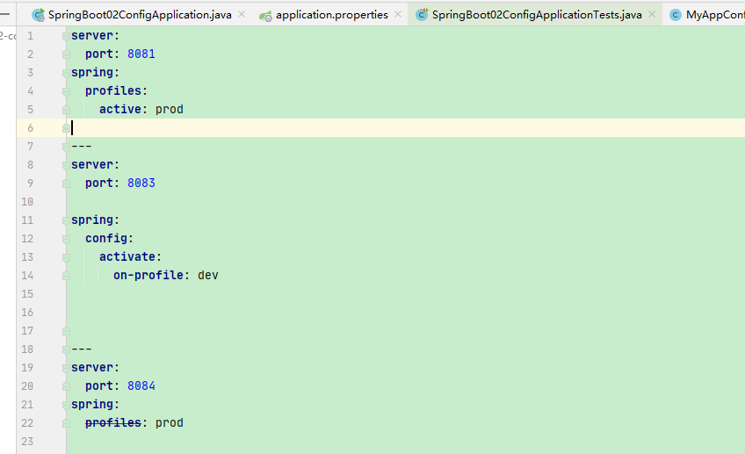Click 'active' key on line 5
Viewport: 745px width, 454px height.
(x=120, y=109)
